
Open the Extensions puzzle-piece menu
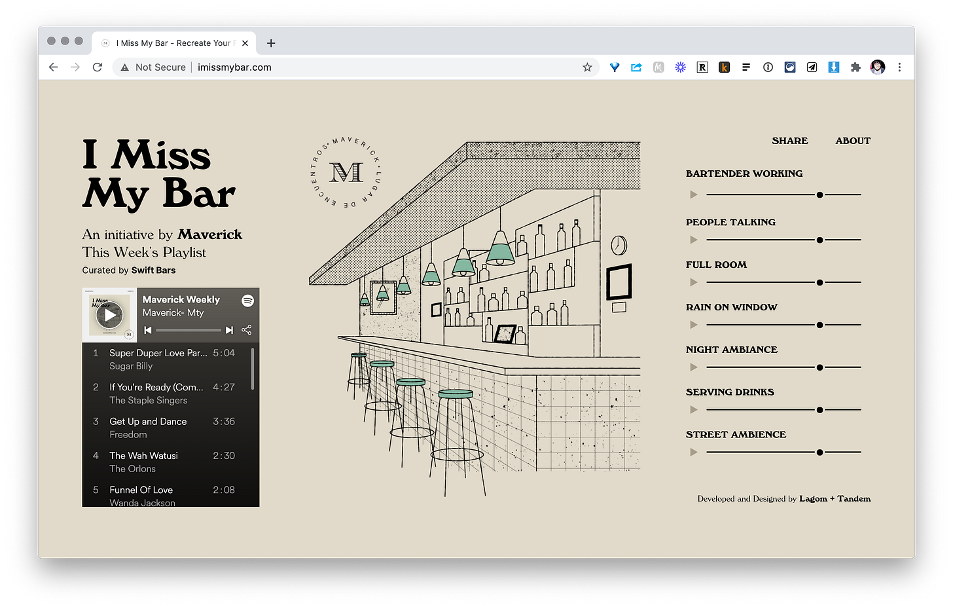pyautogui.click(x=855, y=67)
